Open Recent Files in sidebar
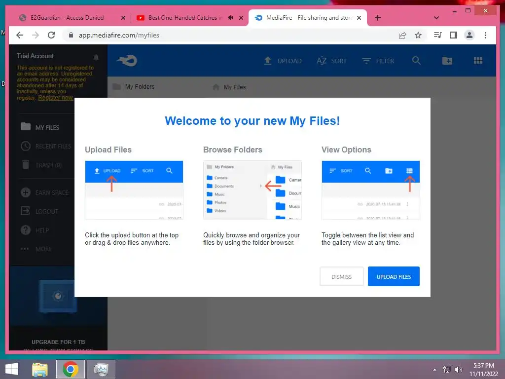Image resolution: width=505 pixels, height=379 pixels. (x=46, y=146)
